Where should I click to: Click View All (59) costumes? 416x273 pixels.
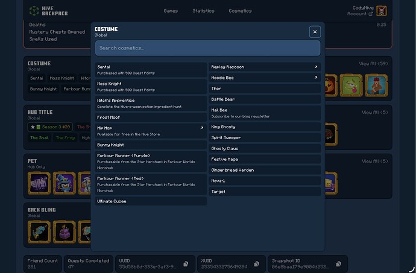pyautogui.click(x=373, y=64)
